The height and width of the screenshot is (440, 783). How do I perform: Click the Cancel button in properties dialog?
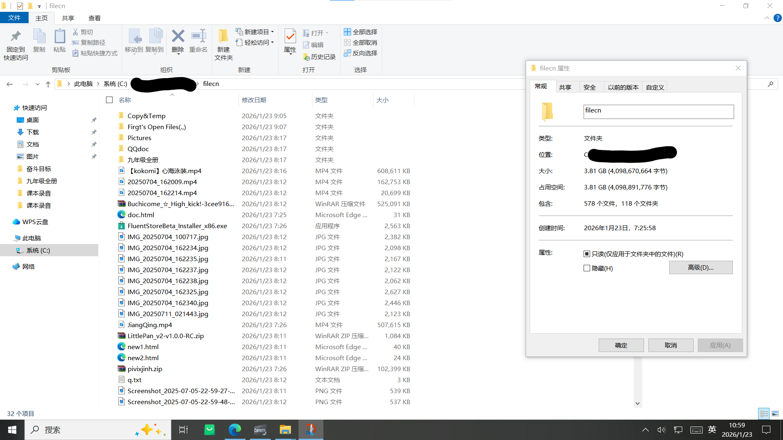[670, 345]
